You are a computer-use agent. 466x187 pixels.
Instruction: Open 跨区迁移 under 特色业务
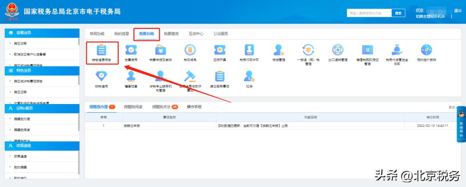[21, 92]
